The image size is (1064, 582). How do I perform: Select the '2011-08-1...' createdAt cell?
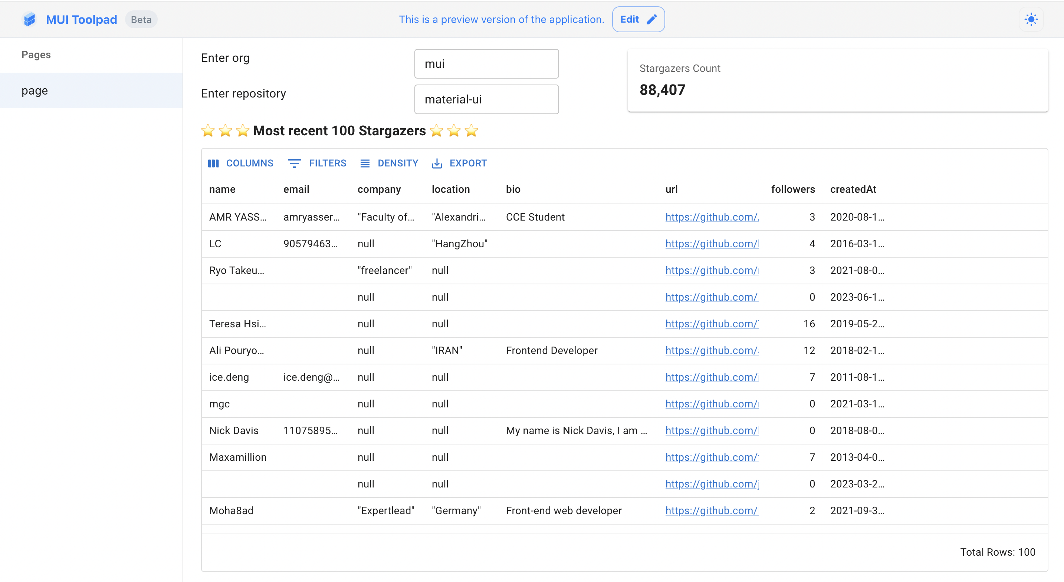[x=860, y=377]
